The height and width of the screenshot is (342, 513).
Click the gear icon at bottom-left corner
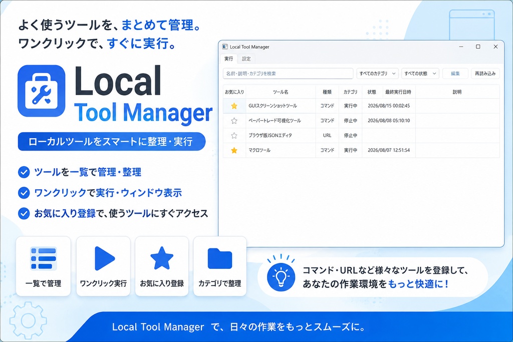(28, 320)
